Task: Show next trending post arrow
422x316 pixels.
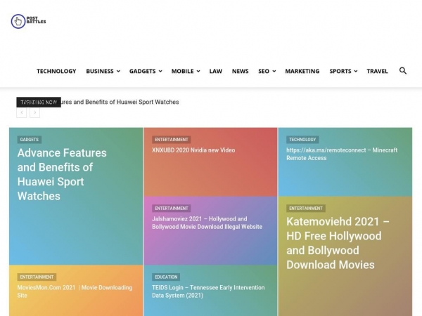Action: pos(34,112)
